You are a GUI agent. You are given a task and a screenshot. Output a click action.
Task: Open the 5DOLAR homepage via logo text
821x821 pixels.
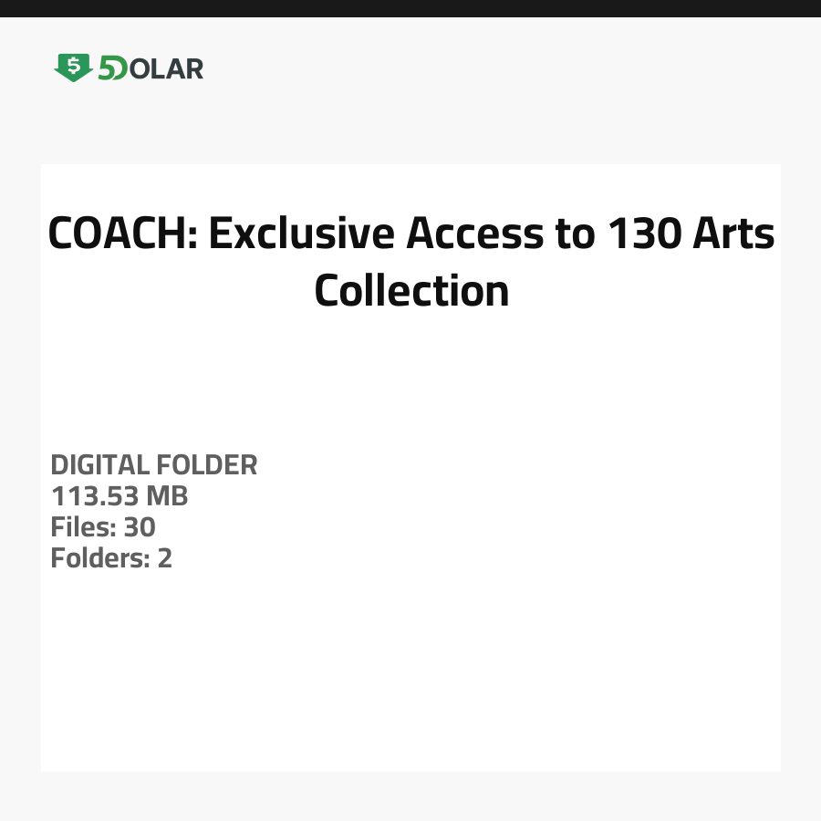151,68
